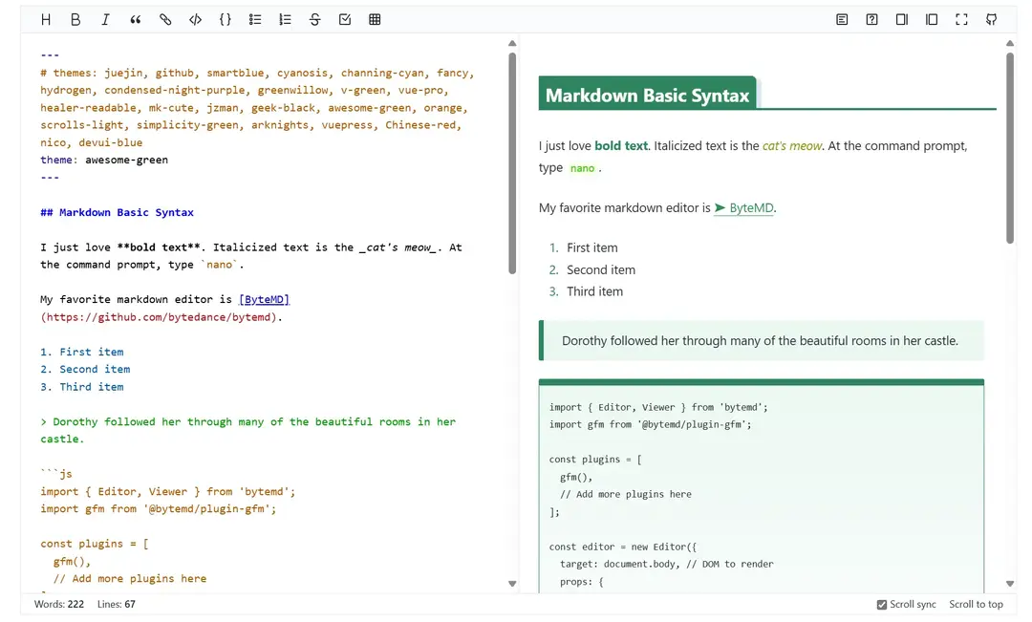Disable the Scroll sync checkbox
This screenshot has height=622, width=1032.
tap(882, 605)
